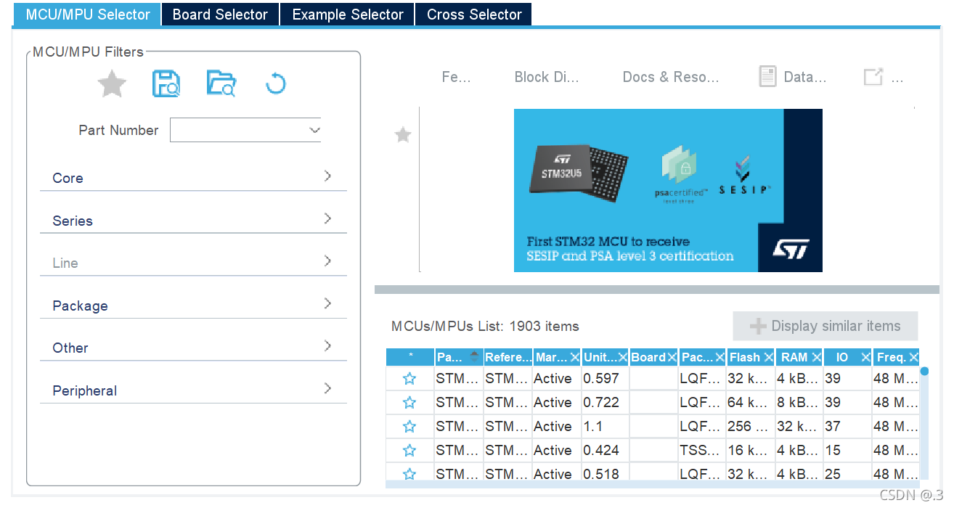Remove the Freq. column via X

pyautogui.click(x=913, y=357)
